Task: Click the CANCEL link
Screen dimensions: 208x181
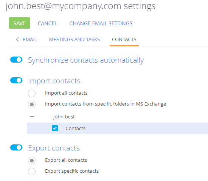Action: [47, 23]
